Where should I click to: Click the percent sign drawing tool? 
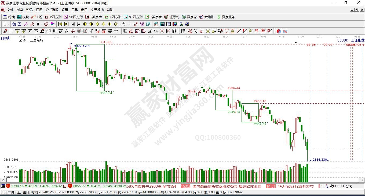click(x=196, y=31)
